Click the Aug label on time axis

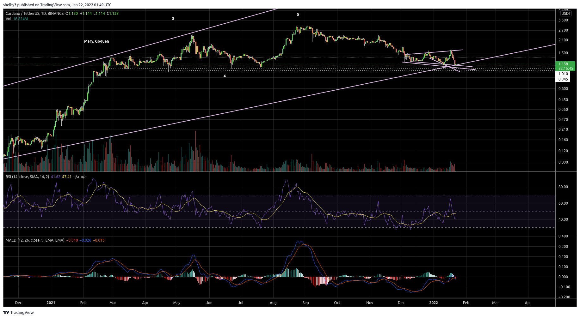coord(273,303)
